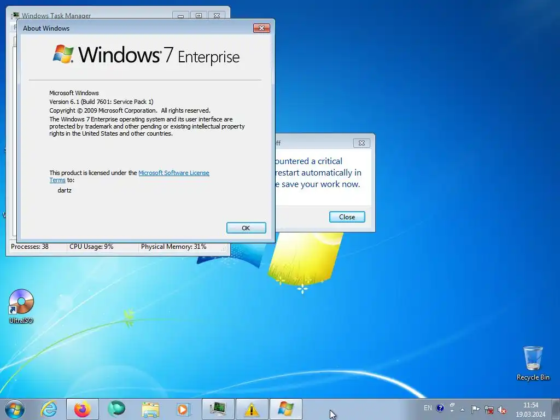The image size is (560, 420).
Task: Select the About Windows taskbar button
Action: pos(285,409)
